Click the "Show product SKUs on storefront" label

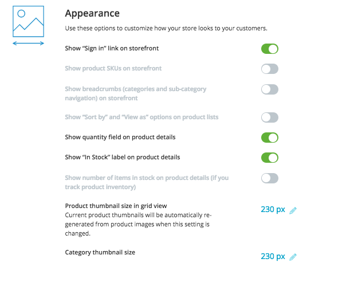click(x=113, y=68)
